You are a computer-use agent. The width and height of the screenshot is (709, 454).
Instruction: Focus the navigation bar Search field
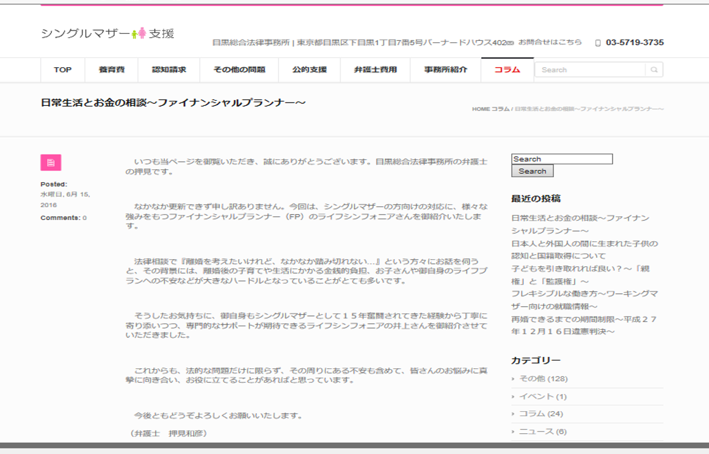tap(591, 70)
